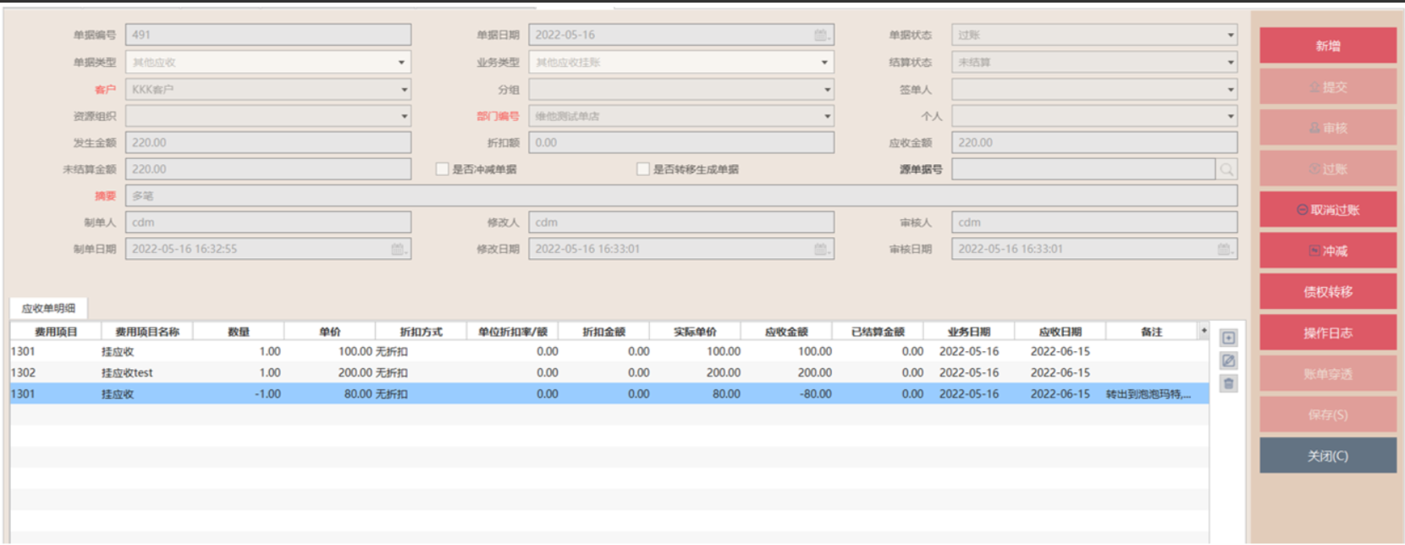Toggle the 是否冲减单据 checkbox

tap(442, 169)
